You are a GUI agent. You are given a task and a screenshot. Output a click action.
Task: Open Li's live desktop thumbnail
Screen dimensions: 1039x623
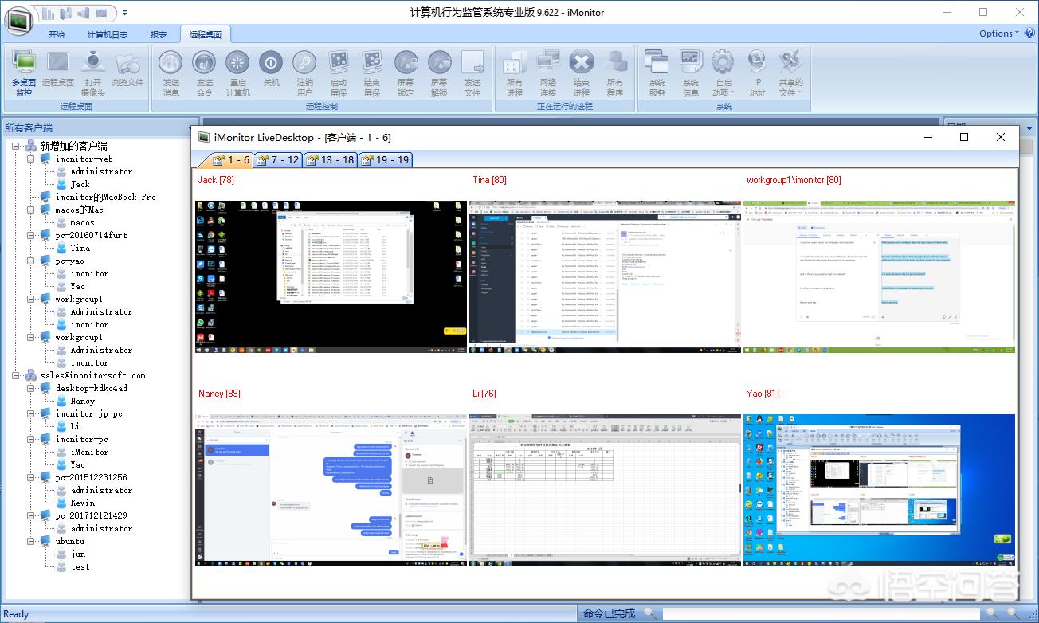pyautogui.click(x=605, y=490)
